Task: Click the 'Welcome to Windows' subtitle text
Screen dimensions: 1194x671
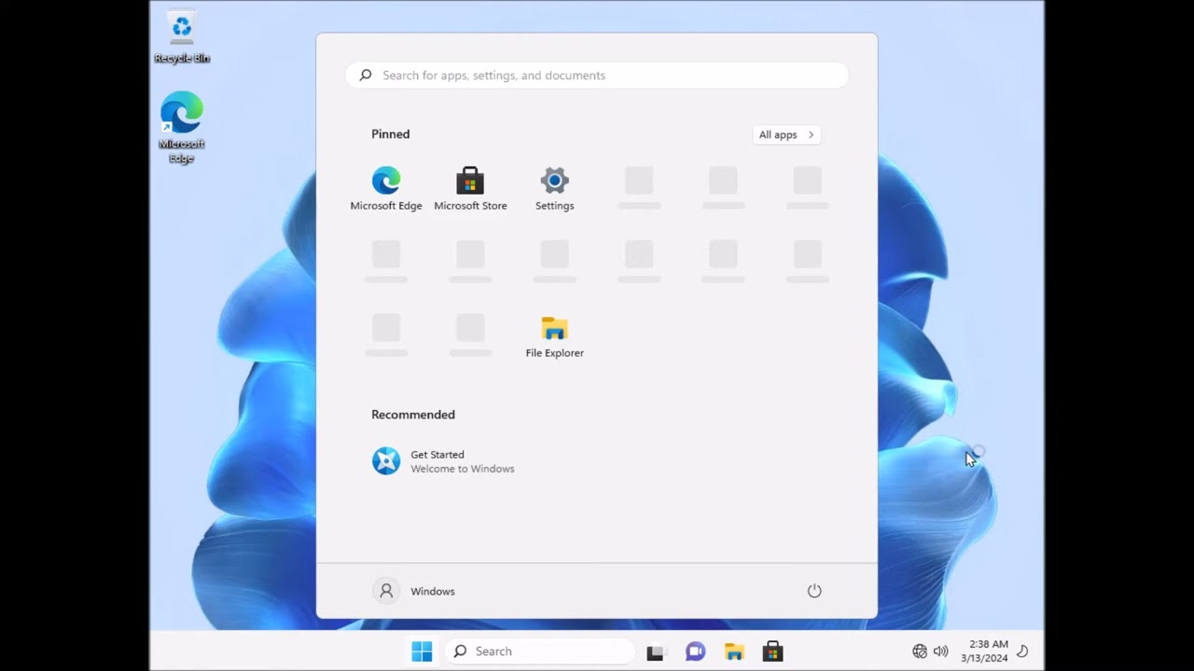Action: pos(463,469)
